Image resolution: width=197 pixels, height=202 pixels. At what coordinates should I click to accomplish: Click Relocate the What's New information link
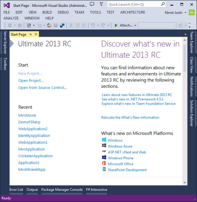point(130,118)
